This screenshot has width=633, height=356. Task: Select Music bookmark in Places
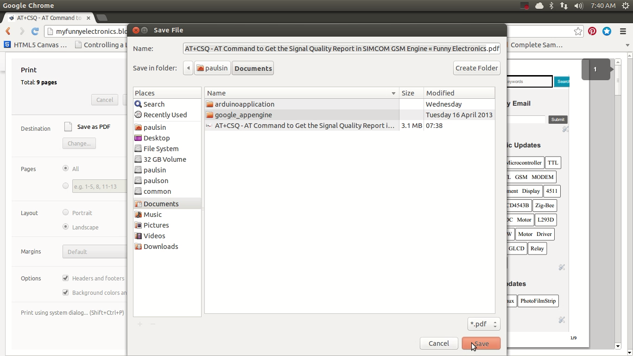click(x=167, y=215)
